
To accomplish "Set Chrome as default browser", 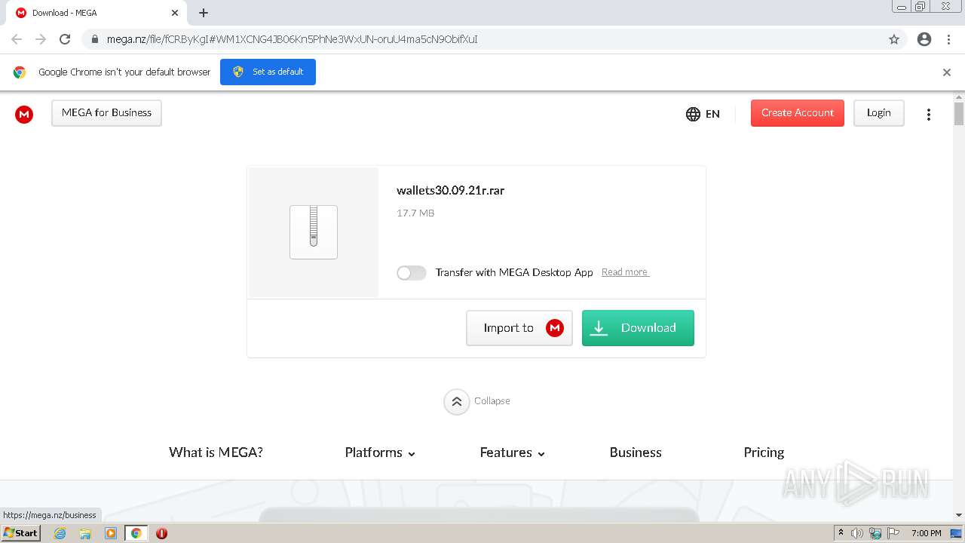I will coord(268,72).
